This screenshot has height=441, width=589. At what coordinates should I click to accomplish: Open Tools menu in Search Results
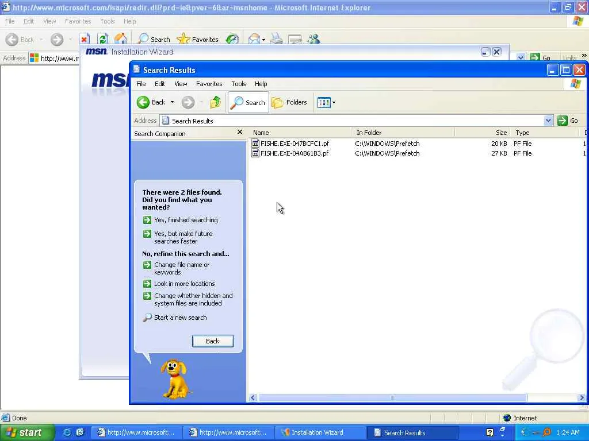pyautogui.click(x=239, y=84)
